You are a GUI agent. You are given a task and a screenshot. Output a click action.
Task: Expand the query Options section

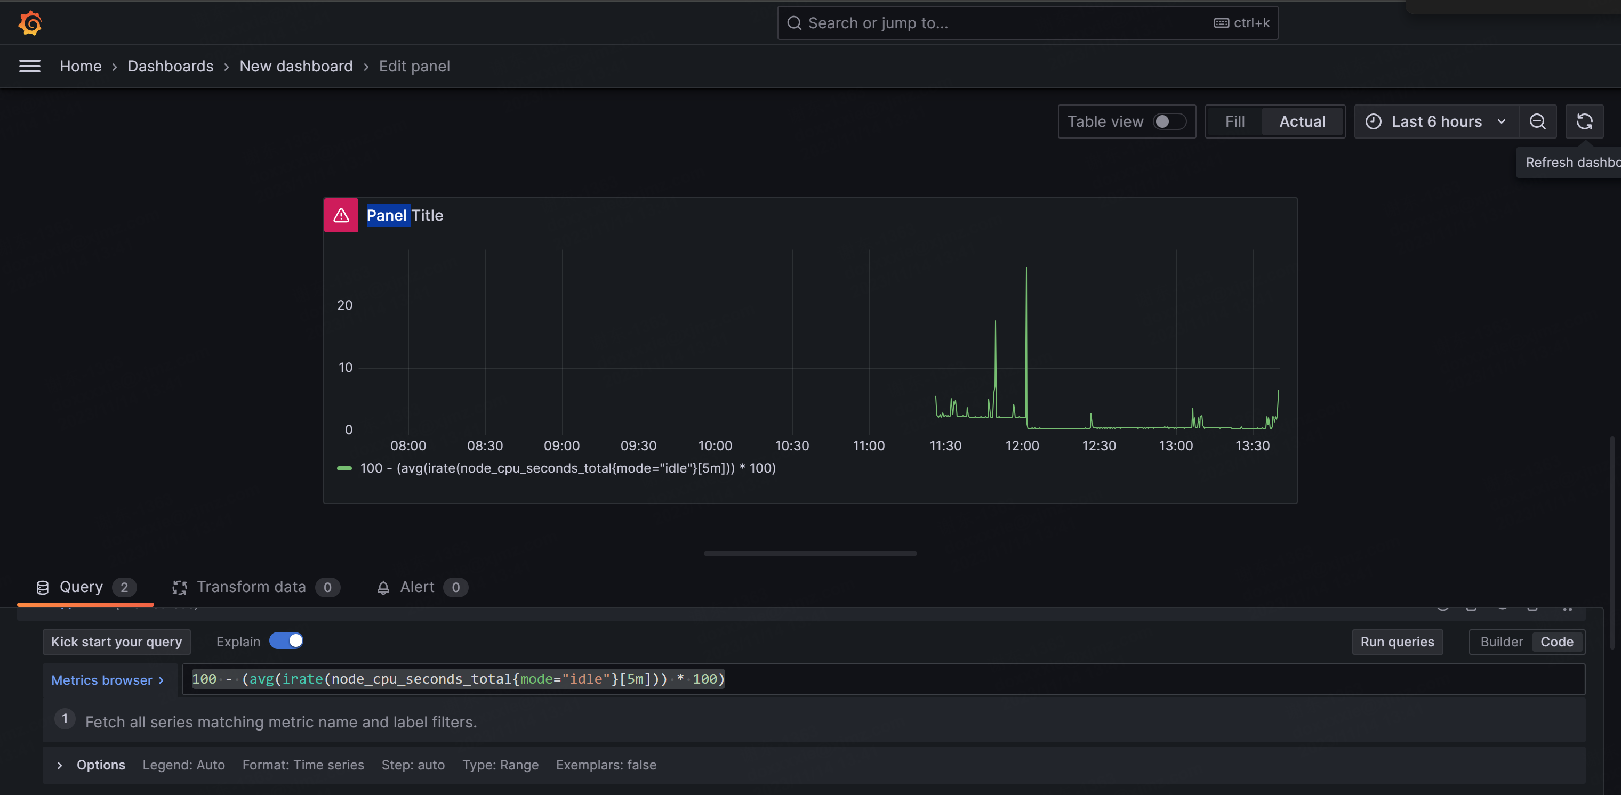(x=91, y=765)
